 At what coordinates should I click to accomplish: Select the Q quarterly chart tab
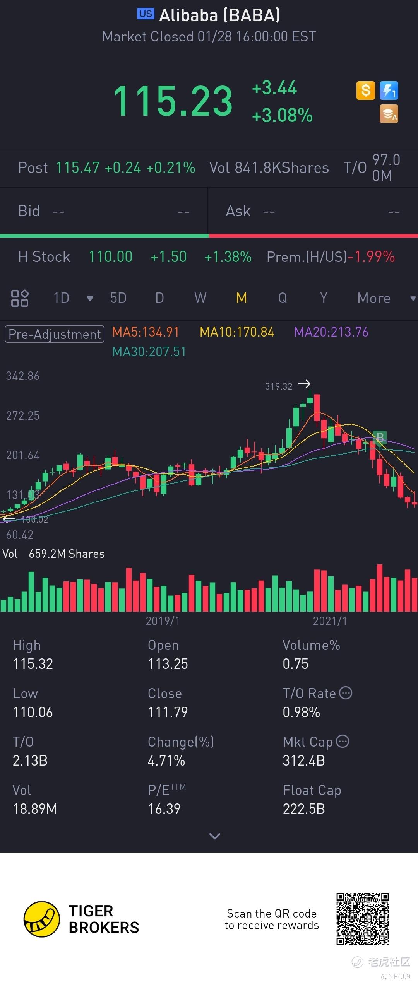click(283, 298)
